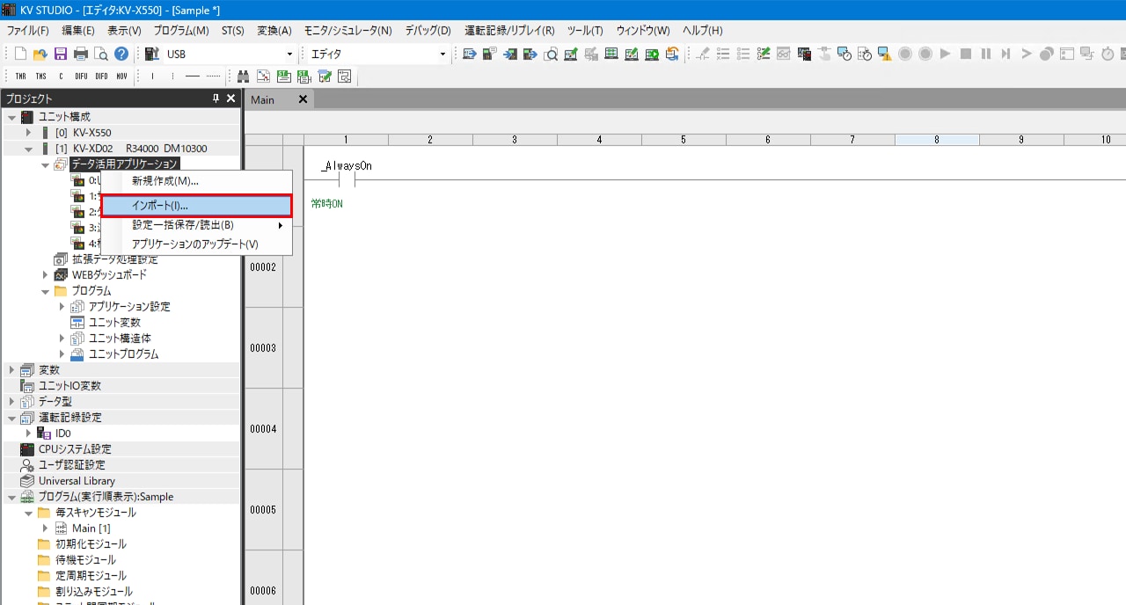Click the new file icon
Viewport: 1126px width, 605px height.
tap(20, 54)
